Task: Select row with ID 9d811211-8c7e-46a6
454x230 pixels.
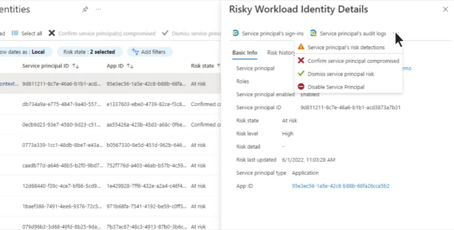Action: pyautogui.click(x=110, y=83)
